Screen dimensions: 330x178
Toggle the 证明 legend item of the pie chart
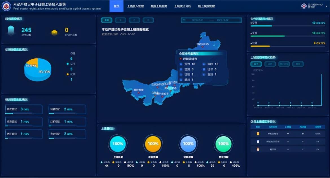(x=71, y=74)
